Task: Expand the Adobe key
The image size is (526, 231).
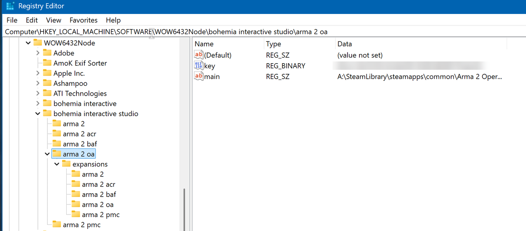Action: pyautogui.click(x=38, y=53)
